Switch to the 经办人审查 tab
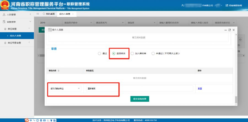The height and width of the screenshot is (122, 248). coord(66,14)
